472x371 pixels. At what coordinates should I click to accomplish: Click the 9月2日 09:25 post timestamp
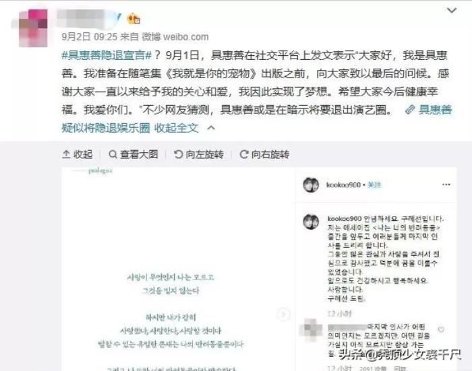tap(90, 36)
